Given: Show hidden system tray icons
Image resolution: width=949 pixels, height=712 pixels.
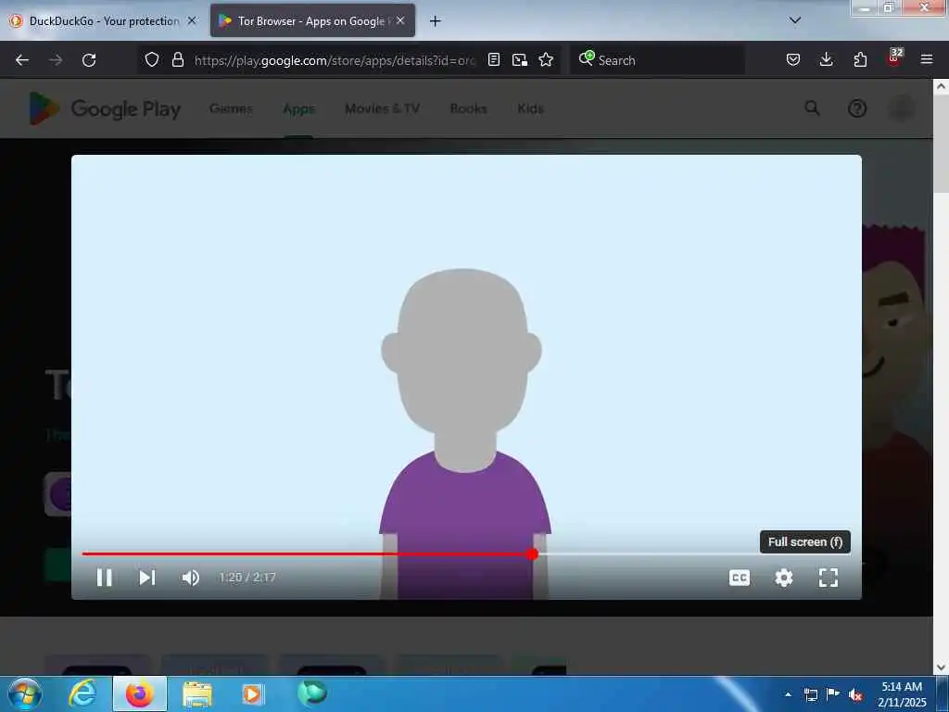Looking at the screenshot, I should pos(788,694).
